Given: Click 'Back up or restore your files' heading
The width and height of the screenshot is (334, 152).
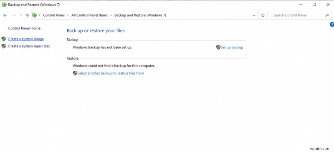Looking at the screenshot, I should [96, 31].
